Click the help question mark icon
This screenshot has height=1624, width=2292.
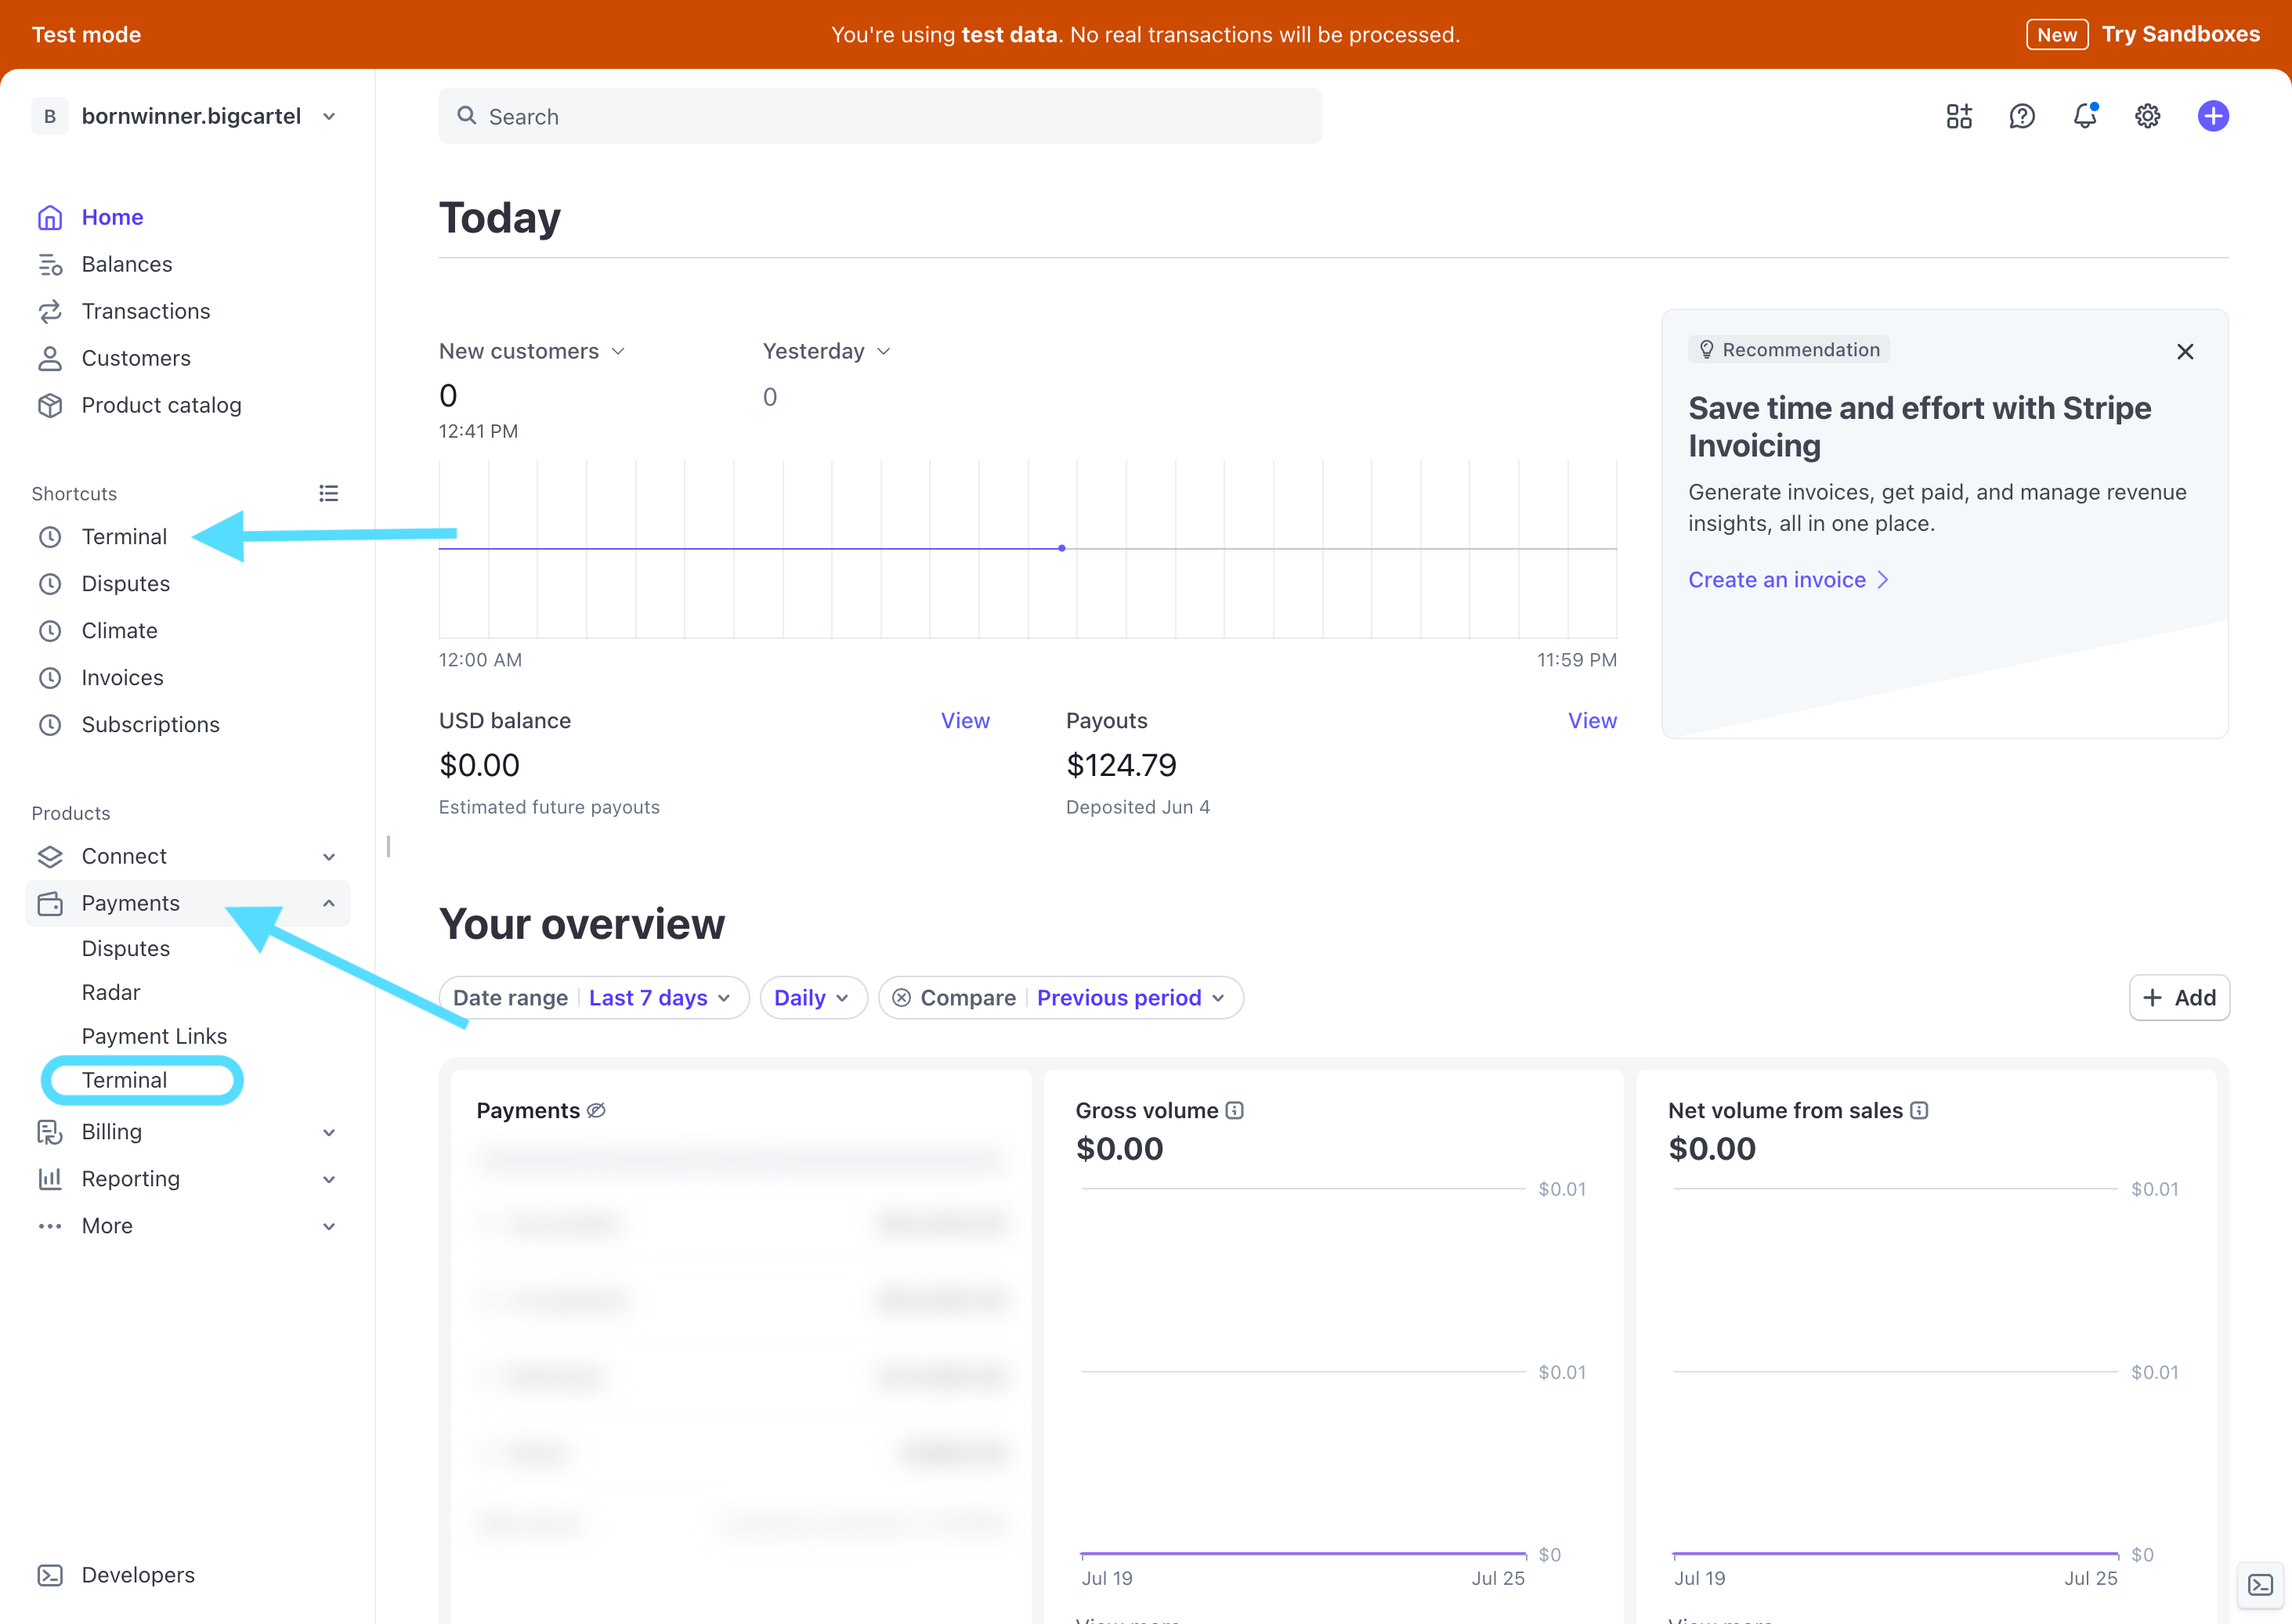(x=2021, y=116)
